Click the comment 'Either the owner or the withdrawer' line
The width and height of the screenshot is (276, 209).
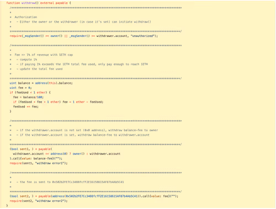84,22
